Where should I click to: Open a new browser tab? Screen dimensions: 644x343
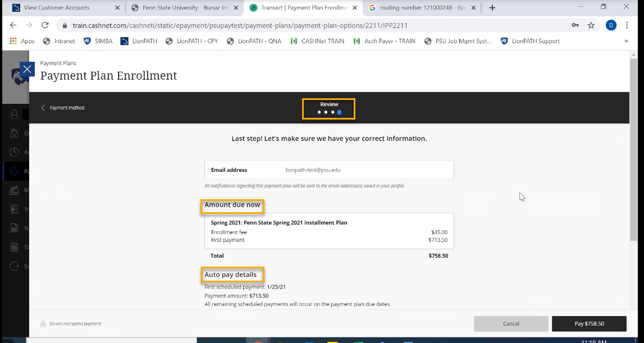(x=492, y=8)
